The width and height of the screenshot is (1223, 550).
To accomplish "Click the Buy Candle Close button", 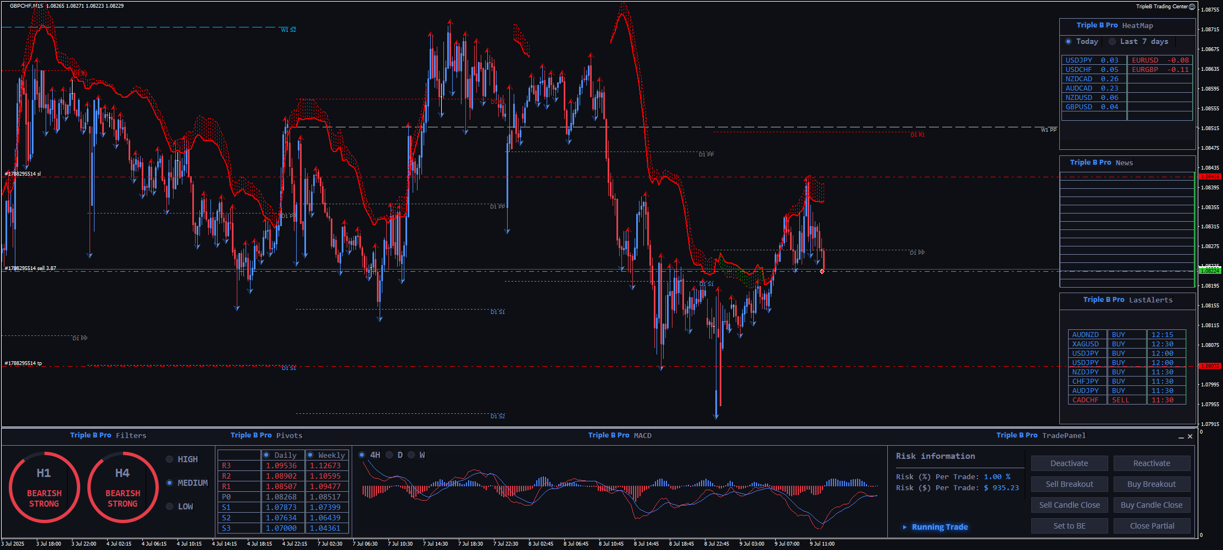I will click(x=1152, y=505).
